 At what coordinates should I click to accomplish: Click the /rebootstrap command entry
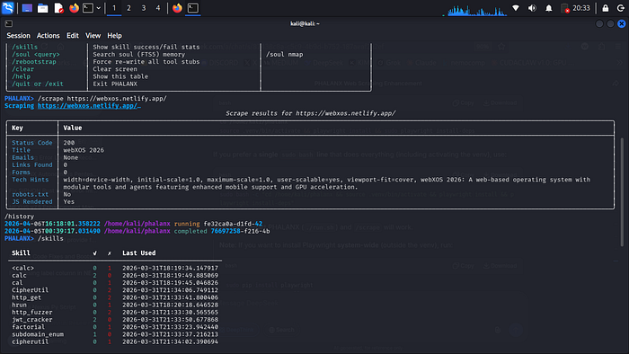coord(34,62)
